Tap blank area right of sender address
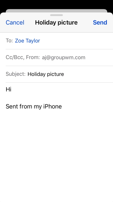 tap(99, 58)
